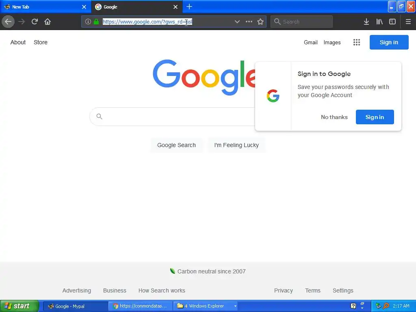Show site information icon in address bar
Screen dimensions: 416x312
point(88,22)
